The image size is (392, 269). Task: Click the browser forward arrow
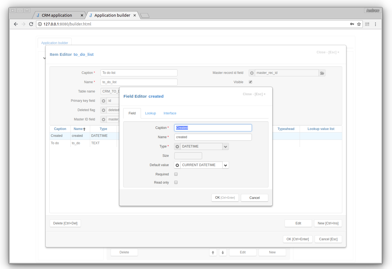point(23,24)
